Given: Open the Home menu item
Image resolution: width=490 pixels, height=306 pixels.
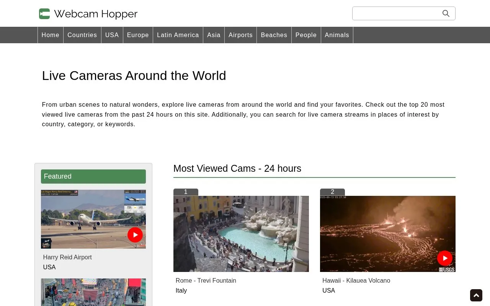Looking at the screenshot, I should [51, 35].
